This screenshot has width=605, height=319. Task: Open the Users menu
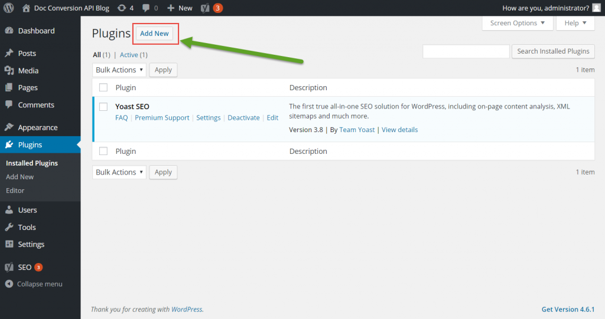click(x=27, y=210)
